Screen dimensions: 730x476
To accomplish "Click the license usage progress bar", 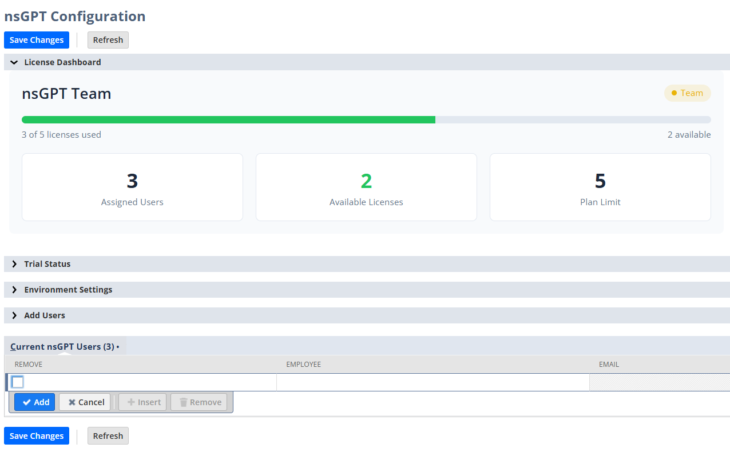I will (366, 119).
